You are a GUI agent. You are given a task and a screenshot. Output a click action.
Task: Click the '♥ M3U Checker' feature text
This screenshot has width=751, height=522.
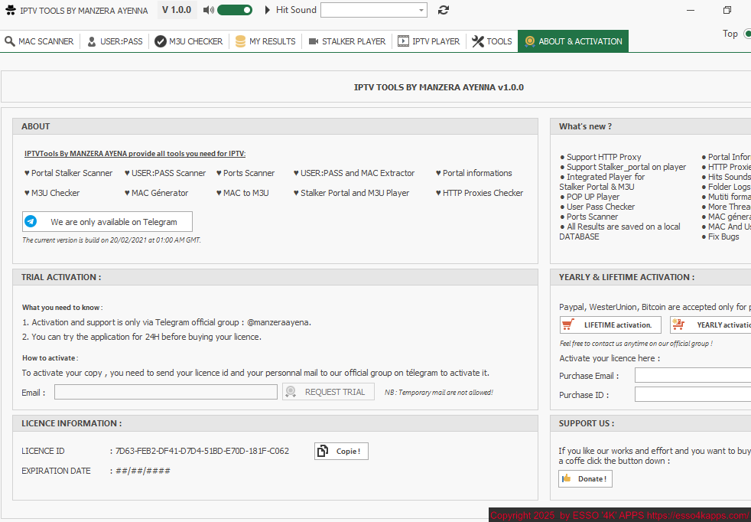(52, 193)
